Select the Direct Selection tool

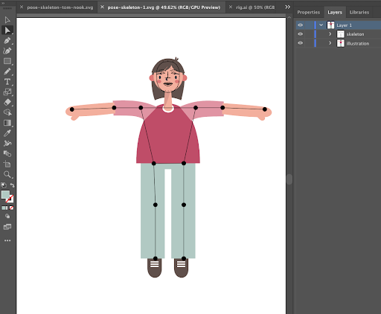(7, 31)
